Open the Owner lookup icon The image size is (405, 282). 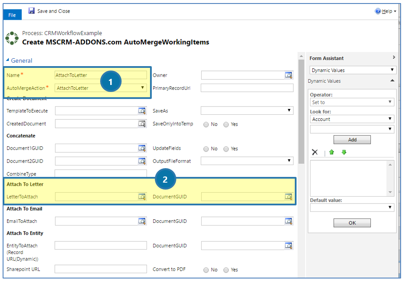(289, 75)
